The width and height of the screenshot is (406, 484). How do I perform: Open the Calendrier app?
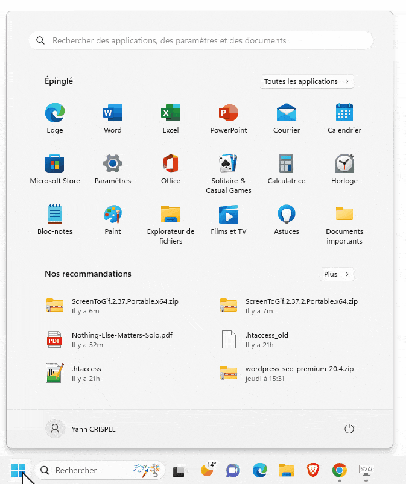point(344,118)
